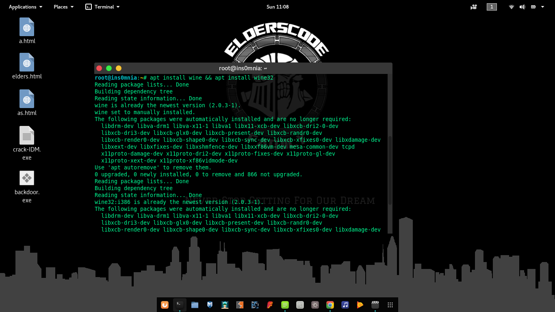Launch the red F Faraday dock icon
Viewport: 555px width, 312px height.
270,305
